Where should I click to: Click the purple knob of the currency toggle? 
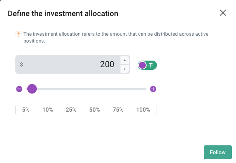point(142,65)
